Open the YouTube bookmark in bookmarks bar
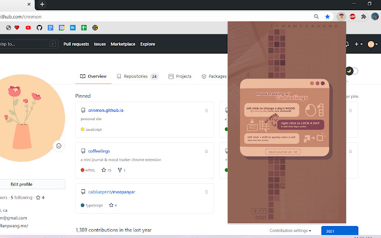This screenshot has width=381, height=238. (28, 28)
